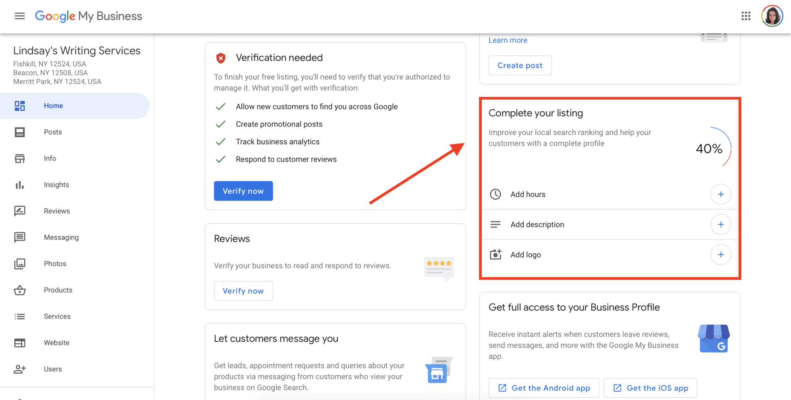Select the Website icon in the sidebar
Screen dimensions: 791x400
point(20,343)
